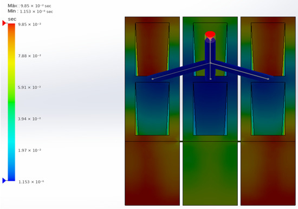The height and width of the screenshot is (209, 298).
Task: Select the top-left red cavity pocket
Action: [x=152, y=49]
